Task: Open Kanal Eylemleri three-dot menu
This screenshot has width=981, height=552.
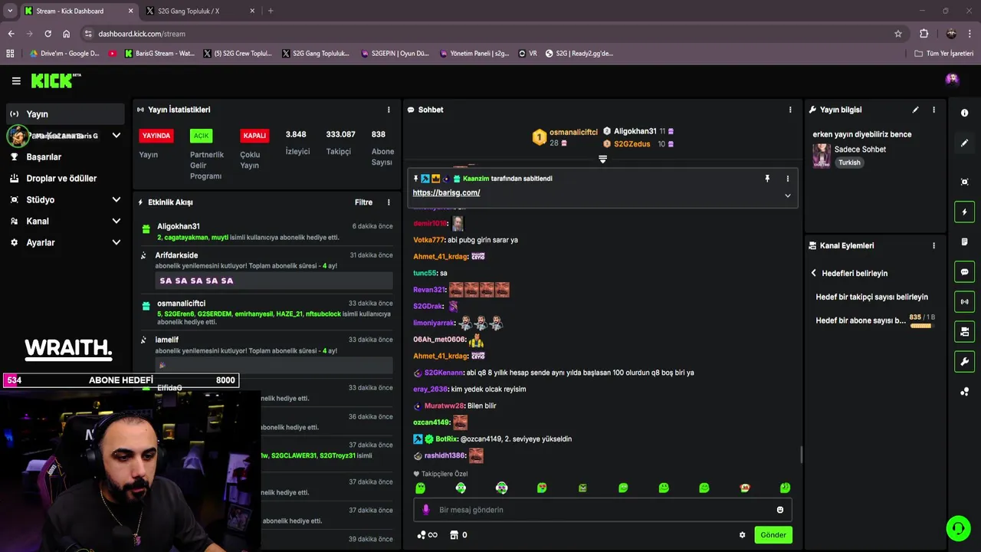Action: coord(933,245)
